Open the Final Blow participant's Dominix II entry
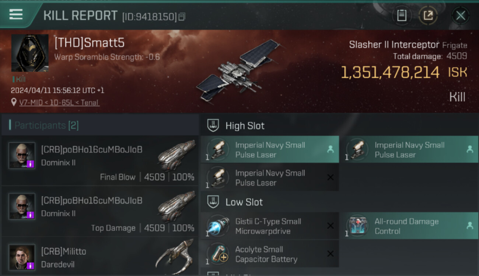 [100, 160]
